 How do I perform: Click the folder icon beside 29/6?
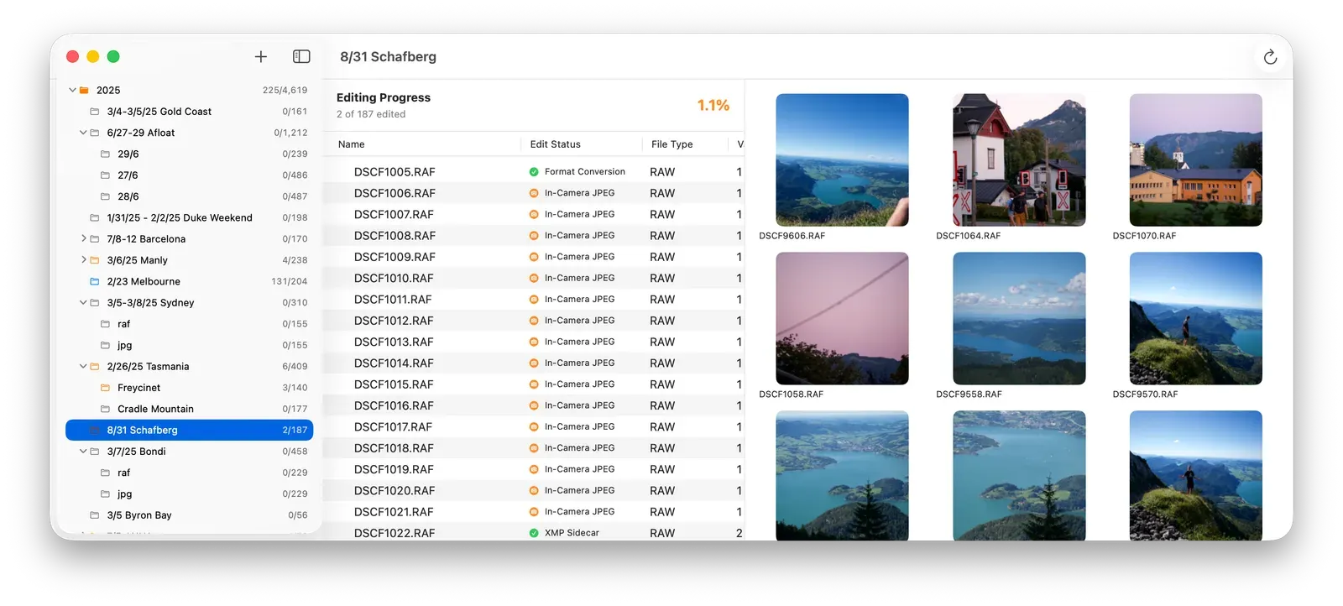click(x=106, y=154)
